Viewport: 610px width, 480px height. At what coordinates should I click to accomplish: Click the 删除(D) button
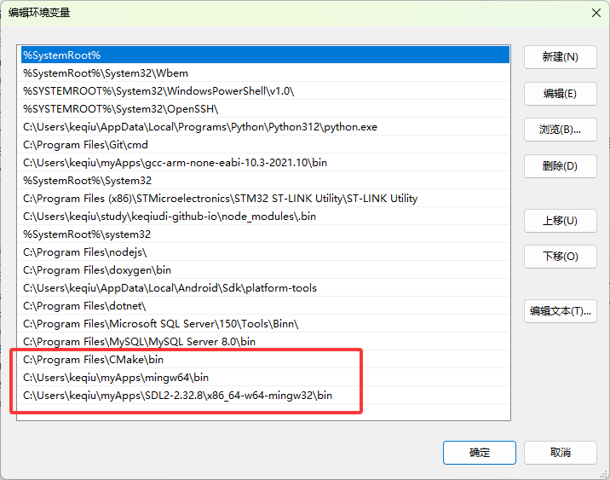pyautogui.click(x=560, y=166)
